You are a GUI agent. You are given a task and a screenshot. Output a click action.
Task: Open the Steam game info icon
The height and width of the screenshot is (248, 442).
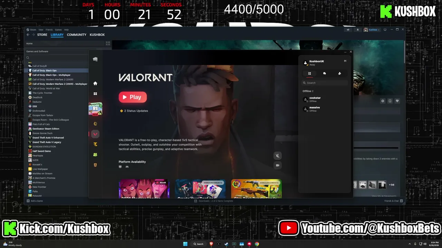(390, 101)
